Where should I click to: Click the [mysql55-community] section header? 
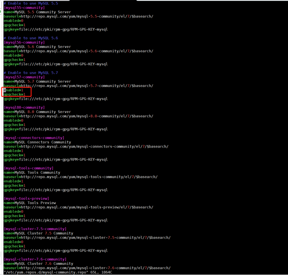[24, 8]
